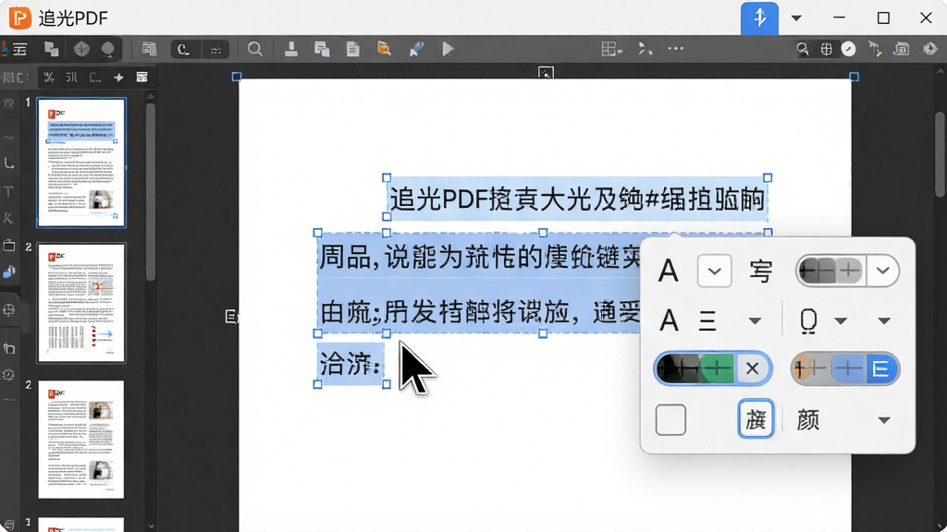Open the rightmost dropdown arrow in popup second row
The image size is (947, 532).
tap(884, 320)
